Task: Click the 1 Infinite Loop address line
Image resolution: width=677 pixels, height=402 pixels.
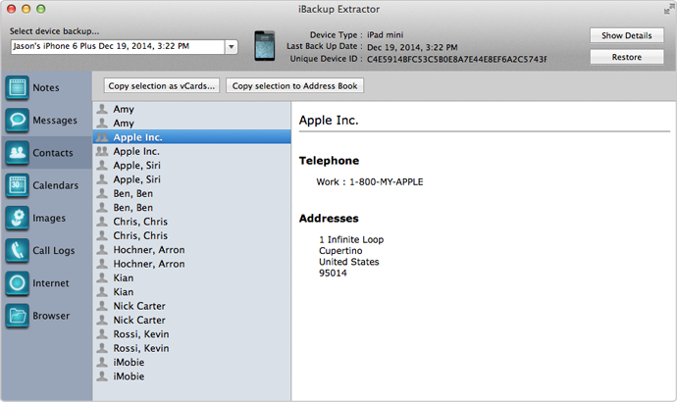Action: coord(351,239)
